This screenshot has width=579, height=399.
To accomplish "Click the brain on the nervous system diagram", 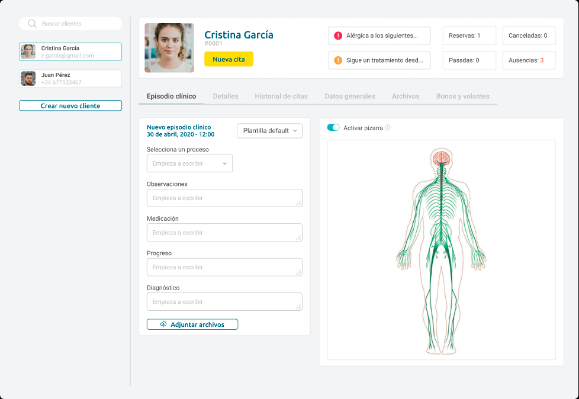I will pos(440,158).
